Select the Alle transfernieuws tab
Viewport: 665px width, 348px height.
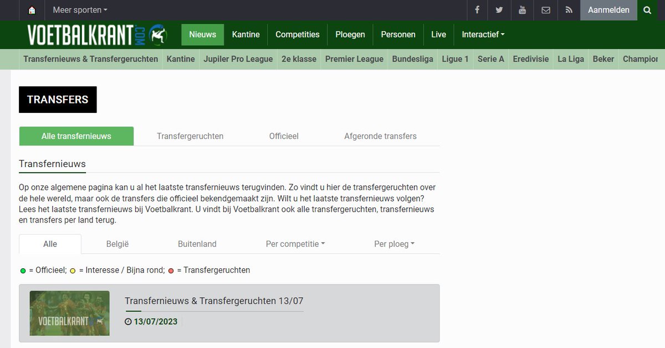pyautogui.click(x=76, y=136)
